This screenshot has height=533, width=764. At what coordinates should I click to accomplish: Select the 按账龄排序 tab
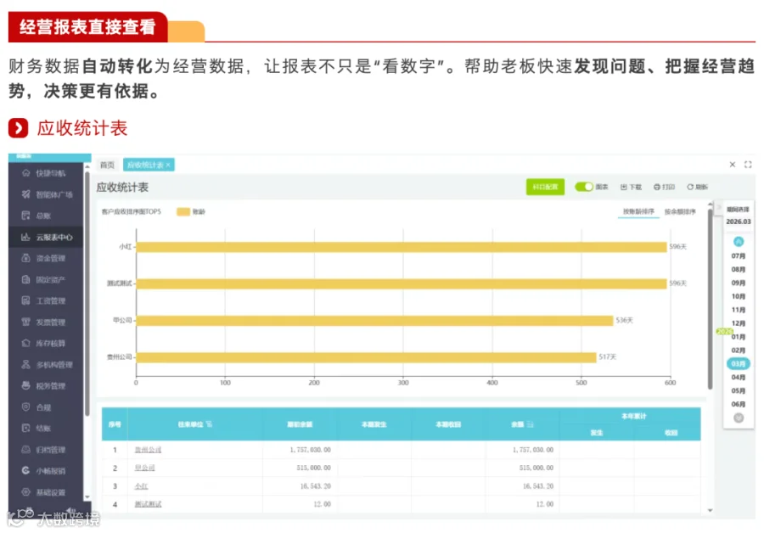pyautogui.click(x=638, y=212)
